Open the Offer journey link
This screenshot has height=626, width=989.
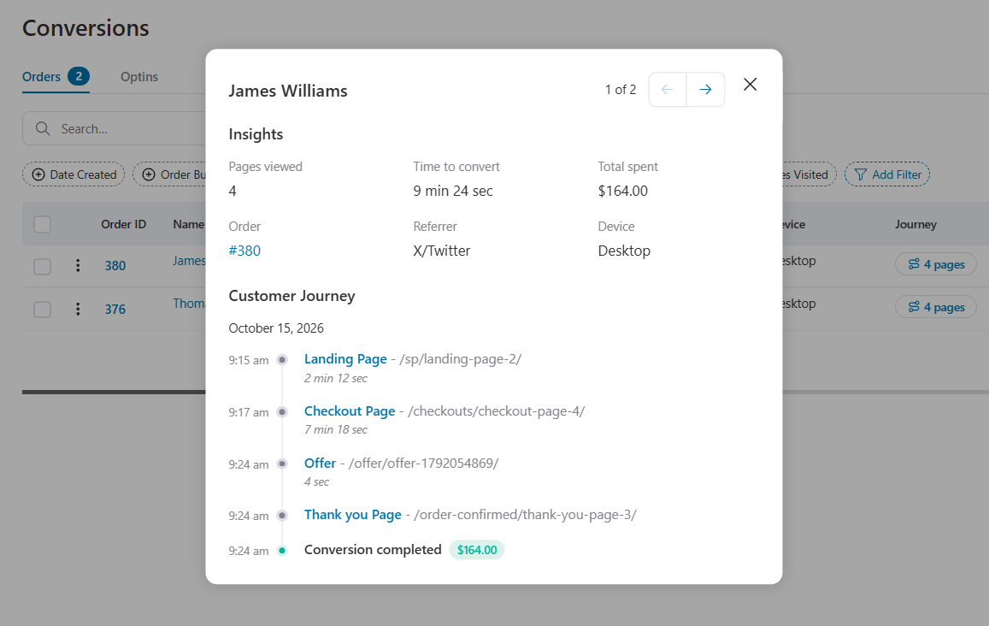click(320, 464)
